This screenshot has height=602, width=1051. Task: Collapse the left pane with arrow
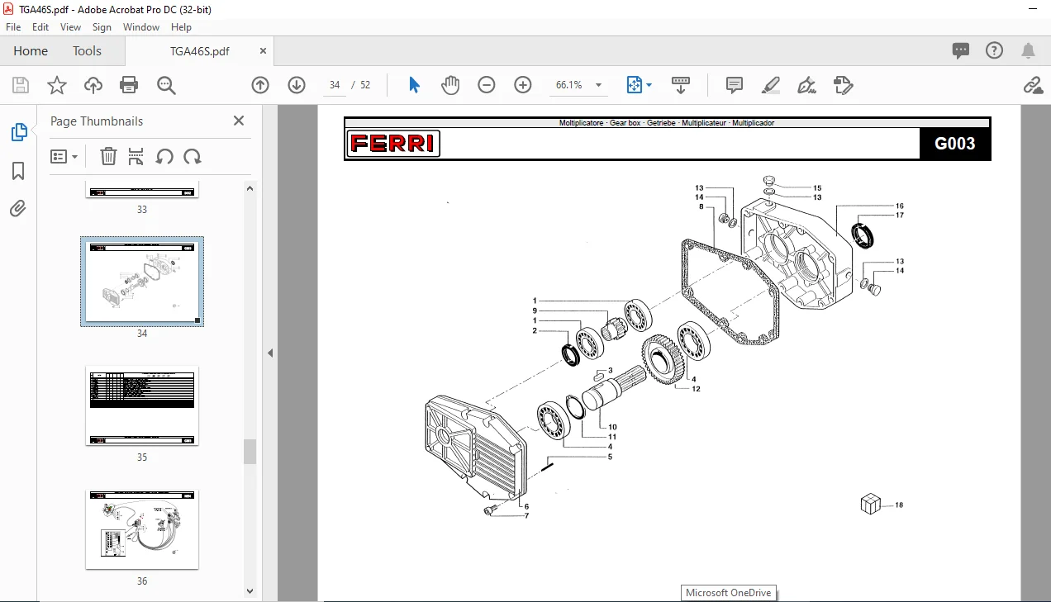270,353
